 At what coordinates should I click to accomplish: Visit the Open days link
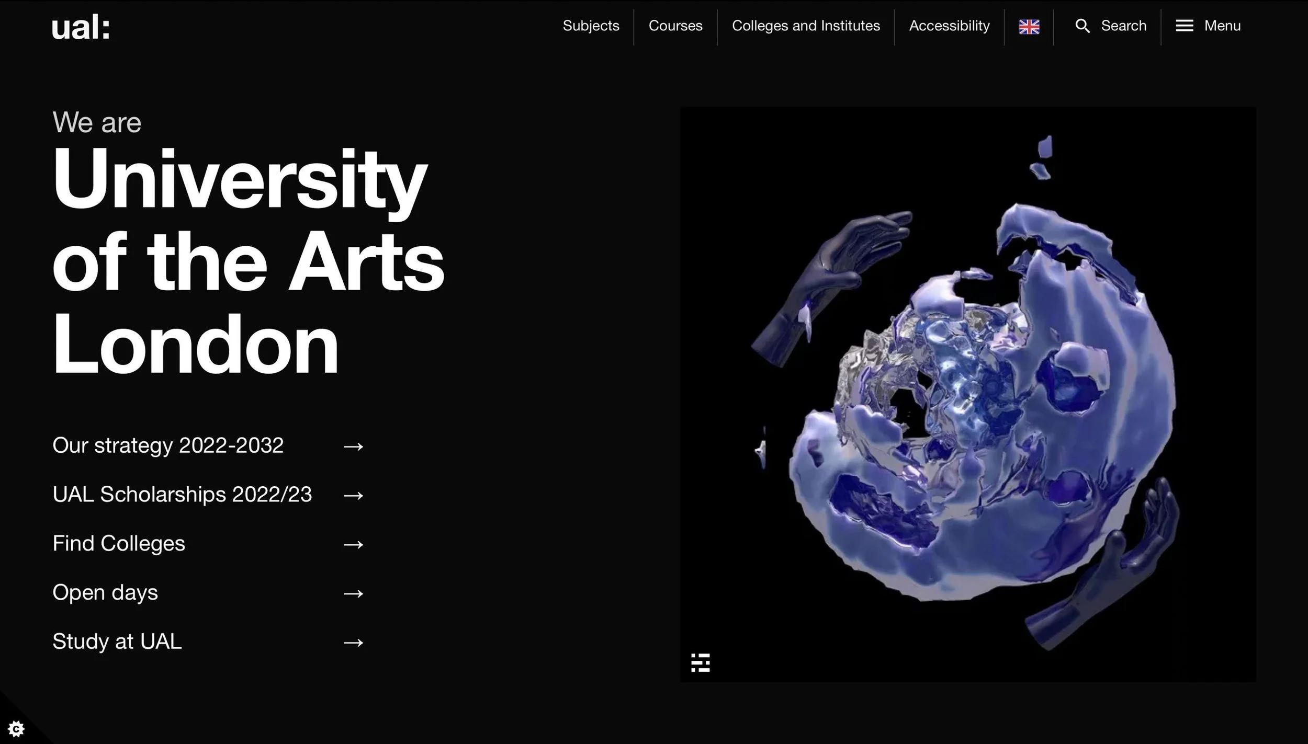point(105,592)
